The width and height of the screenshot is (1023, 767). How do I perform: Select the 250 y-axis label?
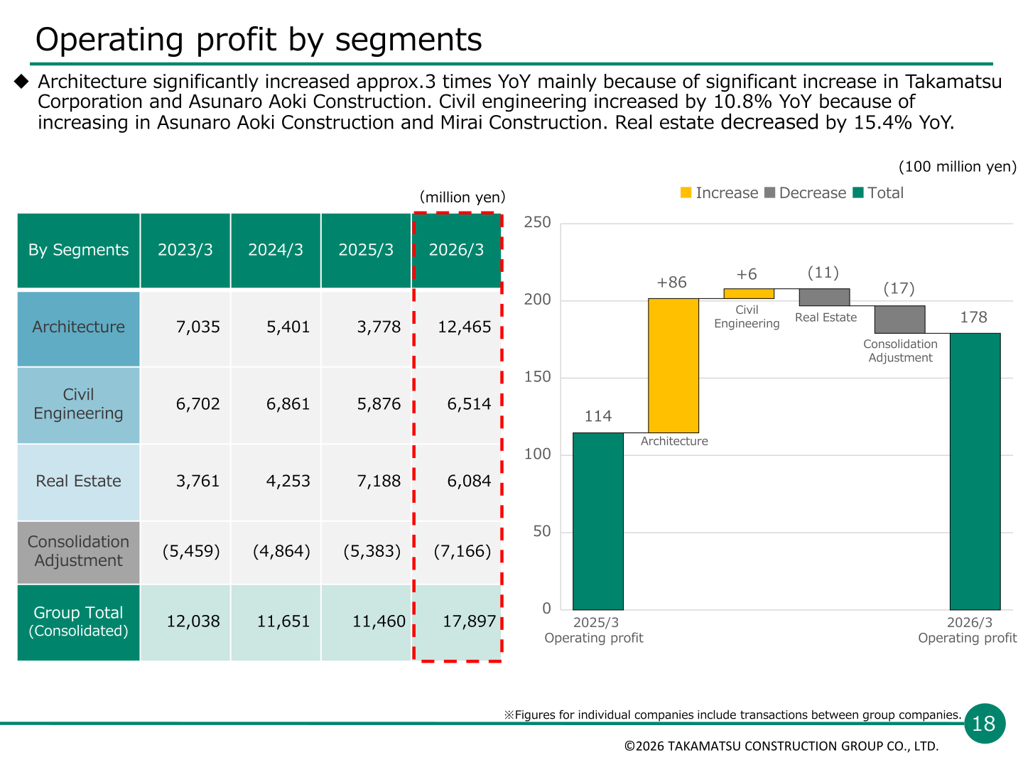[538, 223]
